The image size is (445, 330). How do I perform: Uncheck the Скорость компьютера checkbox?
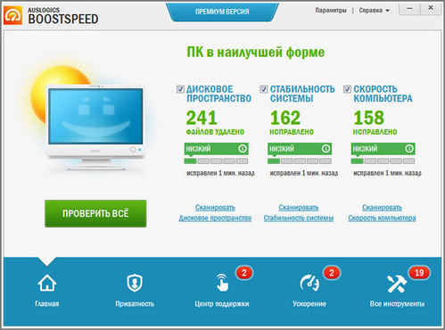click(x=347, y=89)
